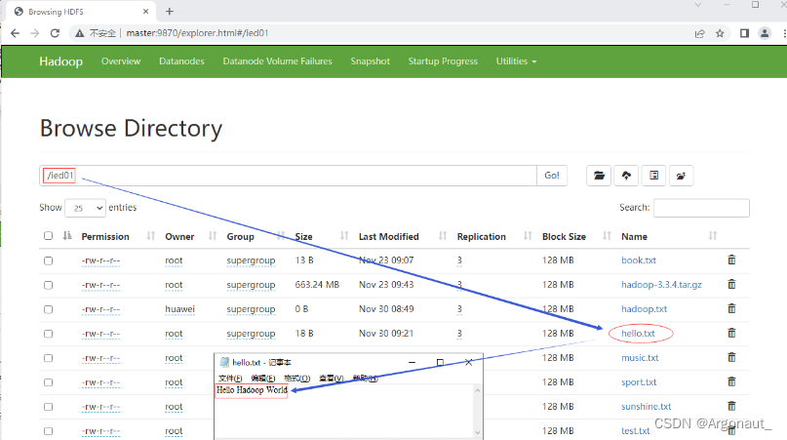Delete book.txt using its trash icon
Screen dimensions: 787x440
coord(731,260)
